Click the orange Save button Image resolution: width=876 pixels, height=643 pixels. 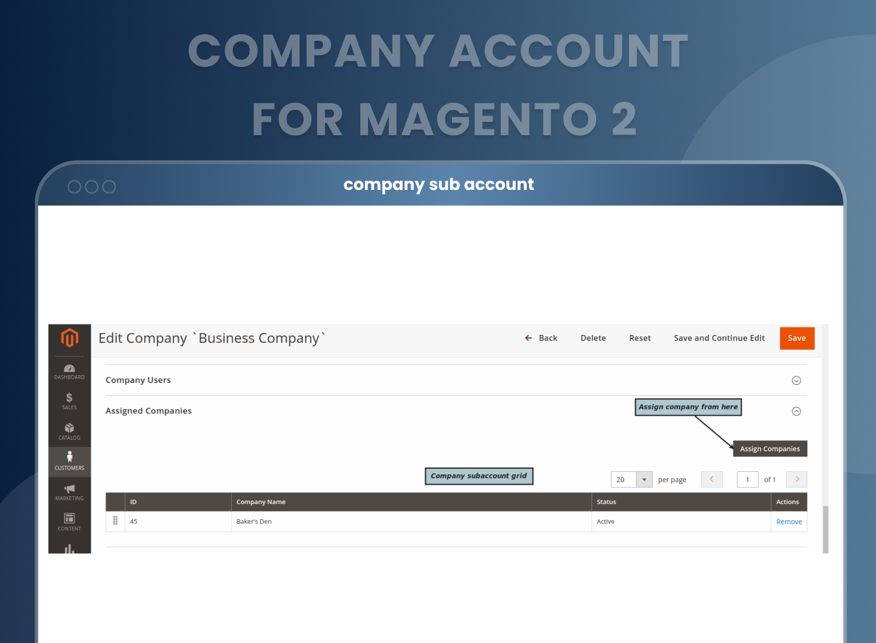coord(796,338)
